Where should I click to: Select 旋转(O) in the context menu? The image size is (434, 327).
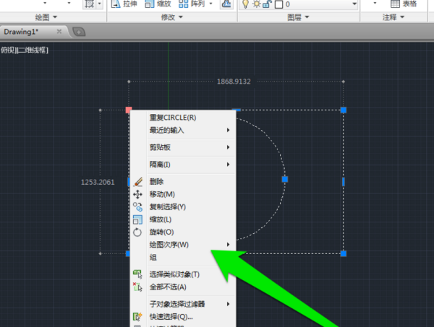pyautogui.click(x=183, y=232)
